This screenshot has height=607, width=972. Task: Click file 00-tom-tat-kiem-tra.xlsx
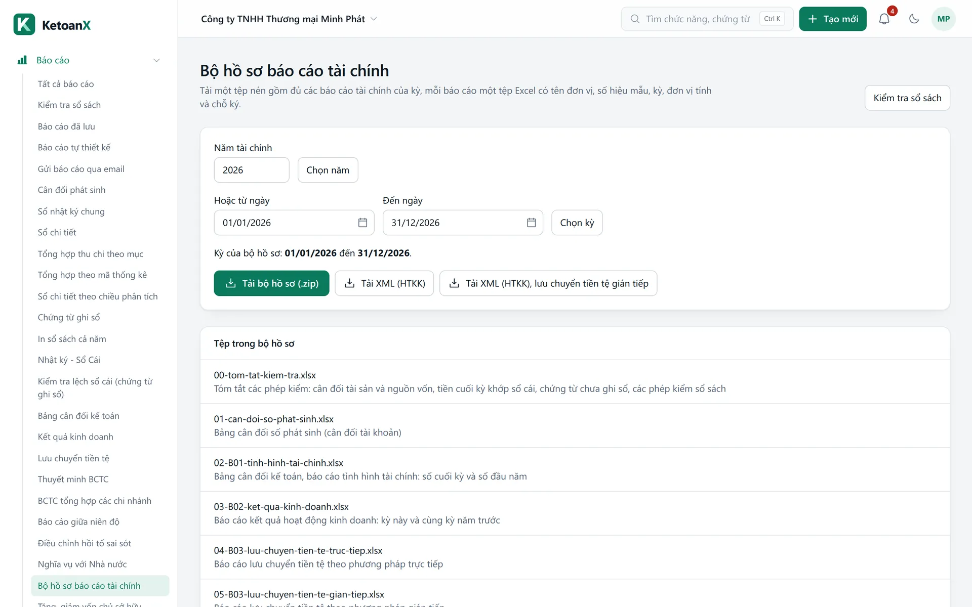tap(265, 375)
